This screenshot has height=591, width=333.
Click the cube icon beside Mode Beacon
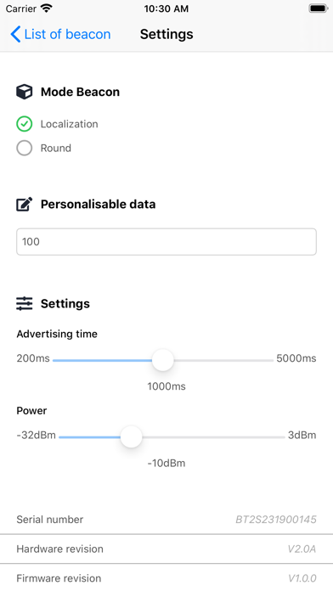point(24,92)
